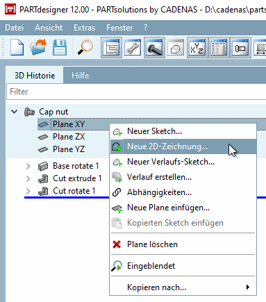
Task: Click the magnifying glass search icon
Action: coord(85,47)
